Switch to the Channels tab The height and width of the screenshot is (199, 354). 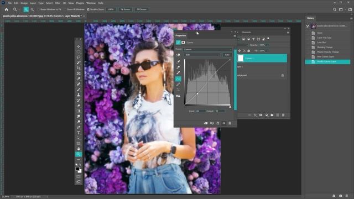pos(246,32)
